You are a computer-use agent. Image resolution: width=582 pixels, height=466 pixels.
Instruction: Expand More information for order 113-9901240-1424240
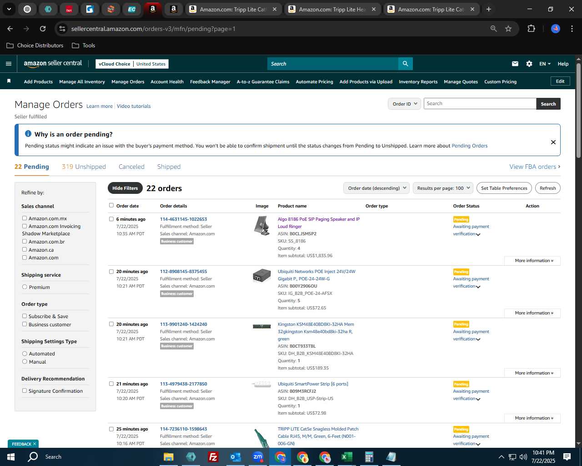coord(532,373)
